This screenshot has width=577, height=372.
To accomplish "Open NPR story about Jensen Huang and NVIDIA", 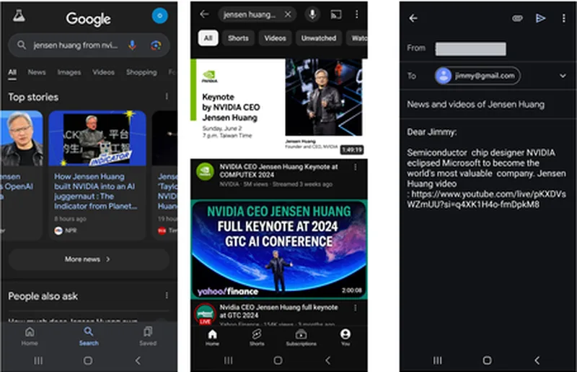I will (96, 191).
